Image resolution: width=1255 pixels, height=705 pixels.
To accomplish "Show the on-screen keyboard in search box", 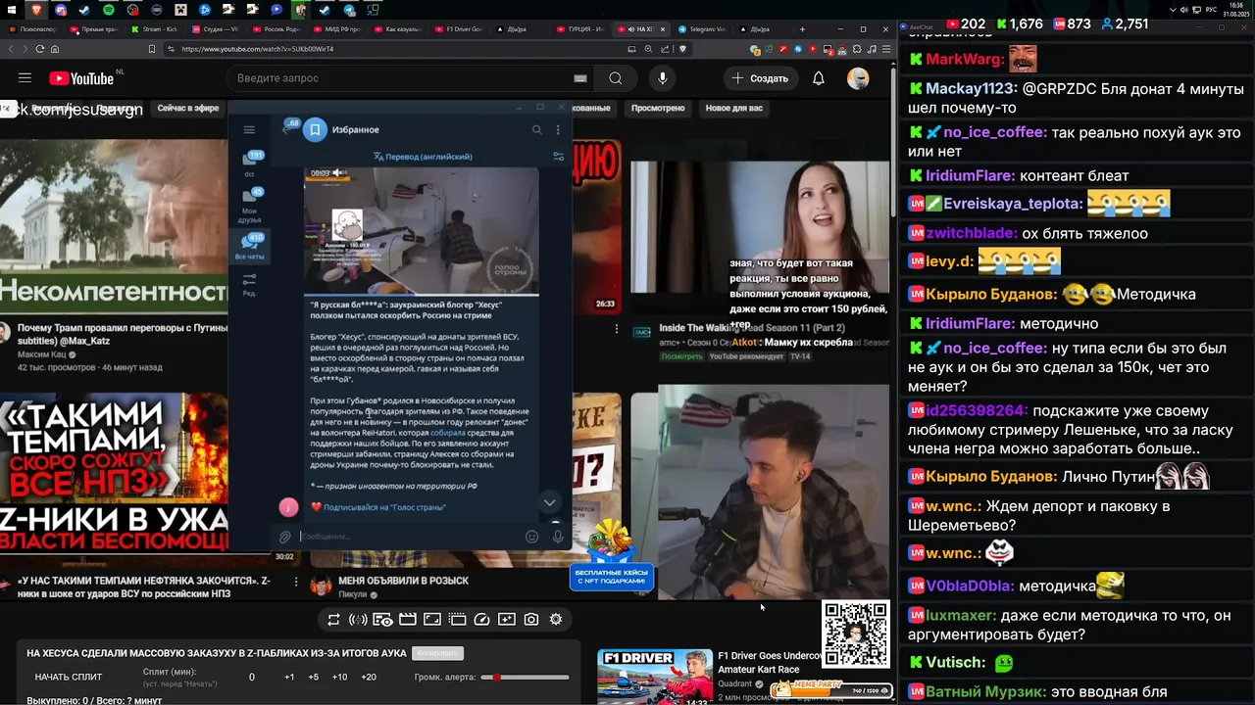I will coord(579,78).
